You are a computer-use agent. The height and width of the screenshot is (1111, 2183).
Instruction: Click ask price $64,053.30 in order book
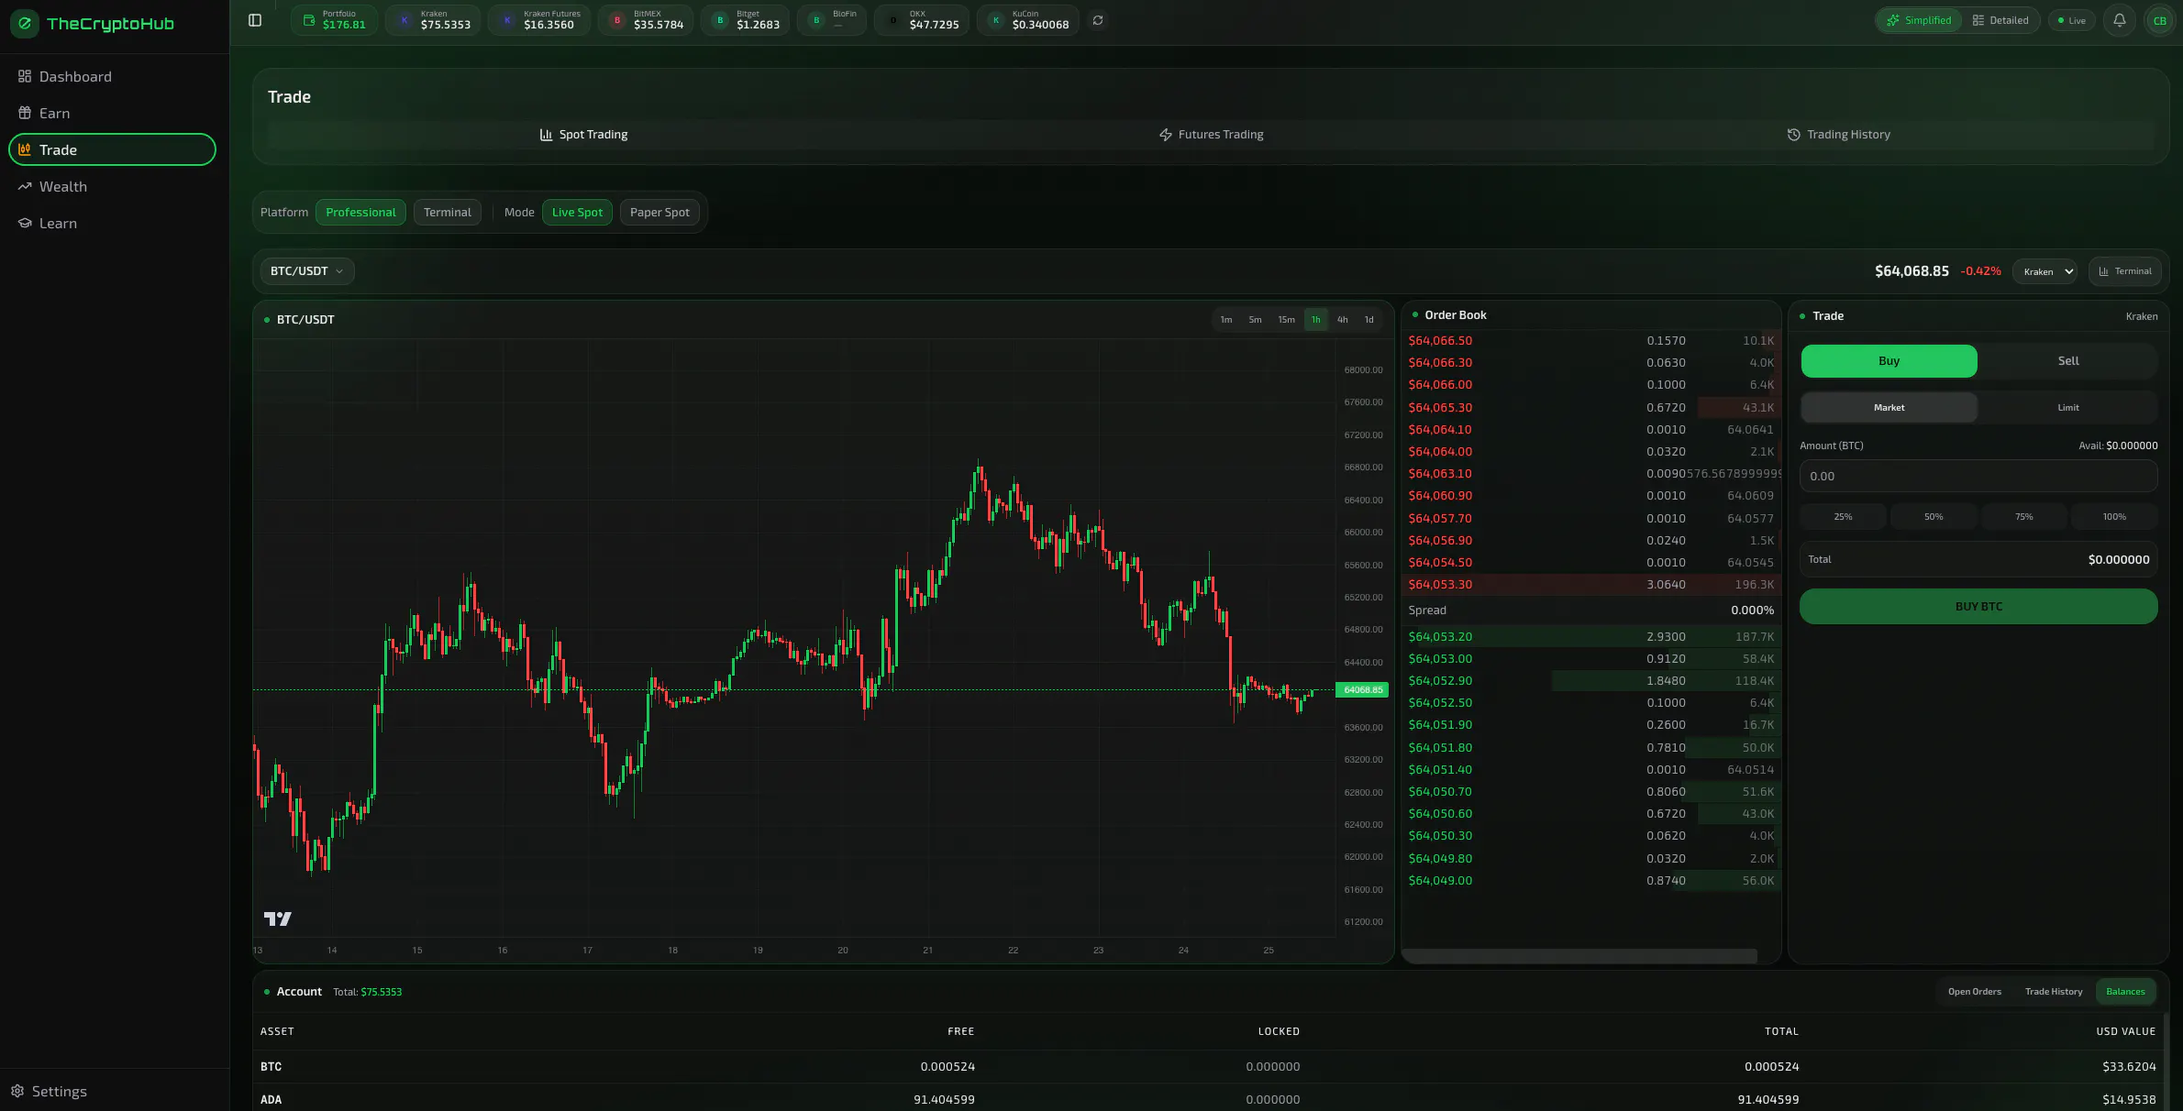click(1440, 585)
